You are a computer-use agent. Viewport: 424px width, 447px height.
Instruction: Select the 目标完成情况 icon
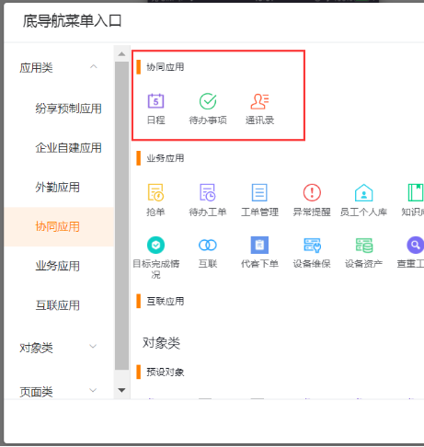[155, 245]
